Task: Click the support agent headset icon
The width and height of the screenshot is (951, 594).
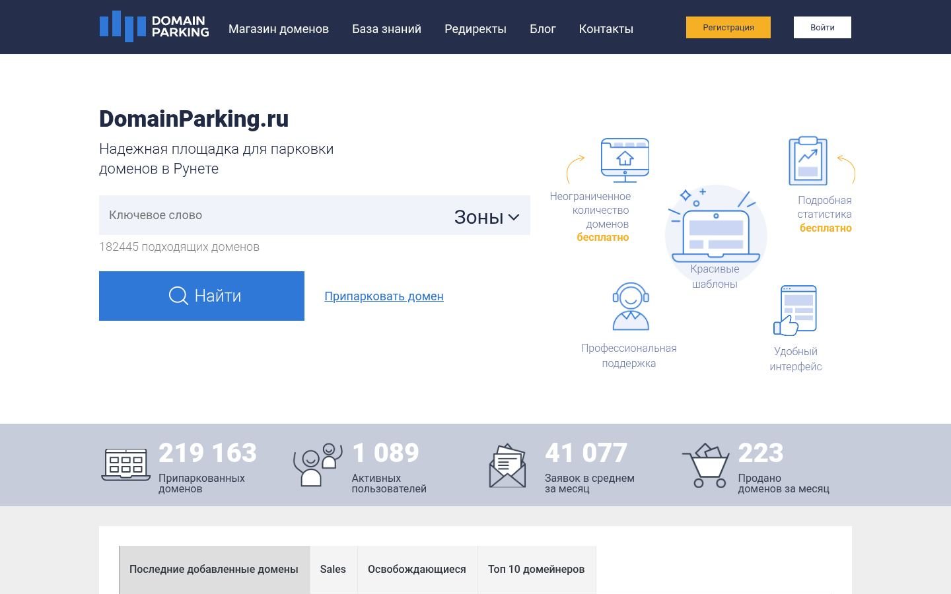Action: coord(631,306)
